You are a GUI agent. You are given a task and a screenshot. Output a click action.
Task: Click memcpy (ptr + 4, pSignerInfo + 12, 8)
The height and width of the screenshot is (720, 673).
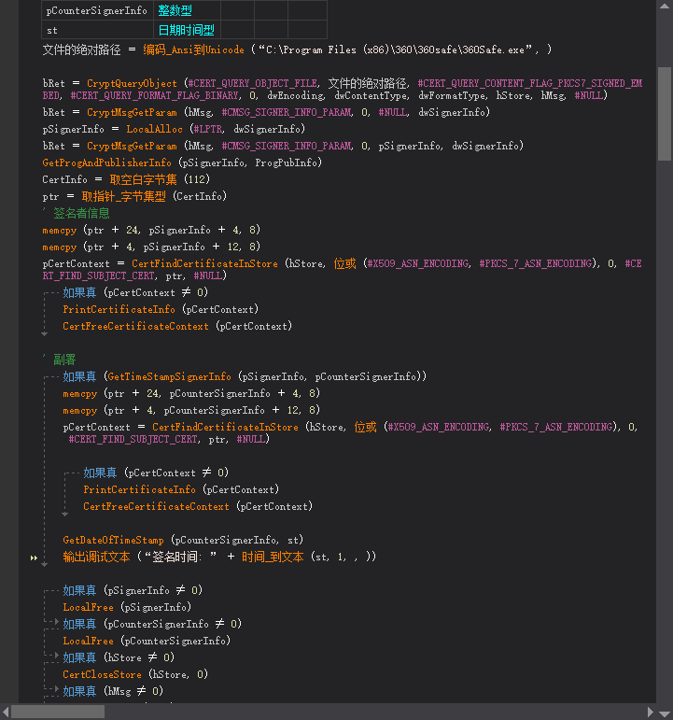pos(151,247)
